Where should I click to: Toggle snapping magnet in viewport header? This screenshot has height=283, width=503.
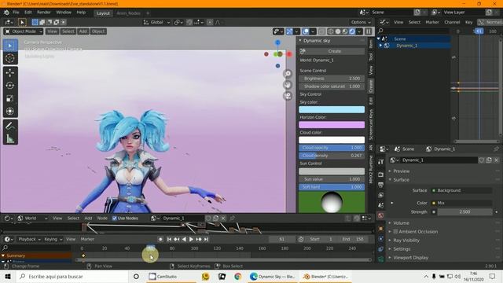[189, 22]
